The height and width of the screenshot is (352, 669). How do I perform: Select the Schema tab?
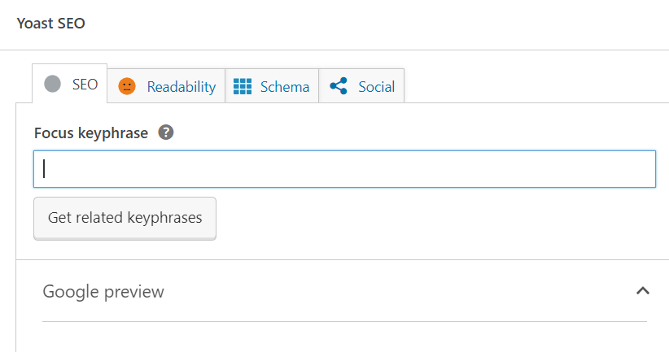click(x=284, y=87)
